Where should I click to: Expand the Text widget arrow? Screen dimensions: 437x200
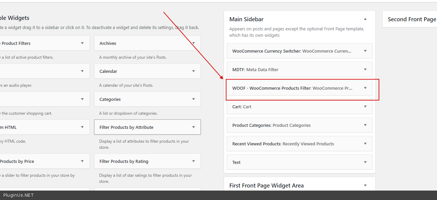click(365, 162)
